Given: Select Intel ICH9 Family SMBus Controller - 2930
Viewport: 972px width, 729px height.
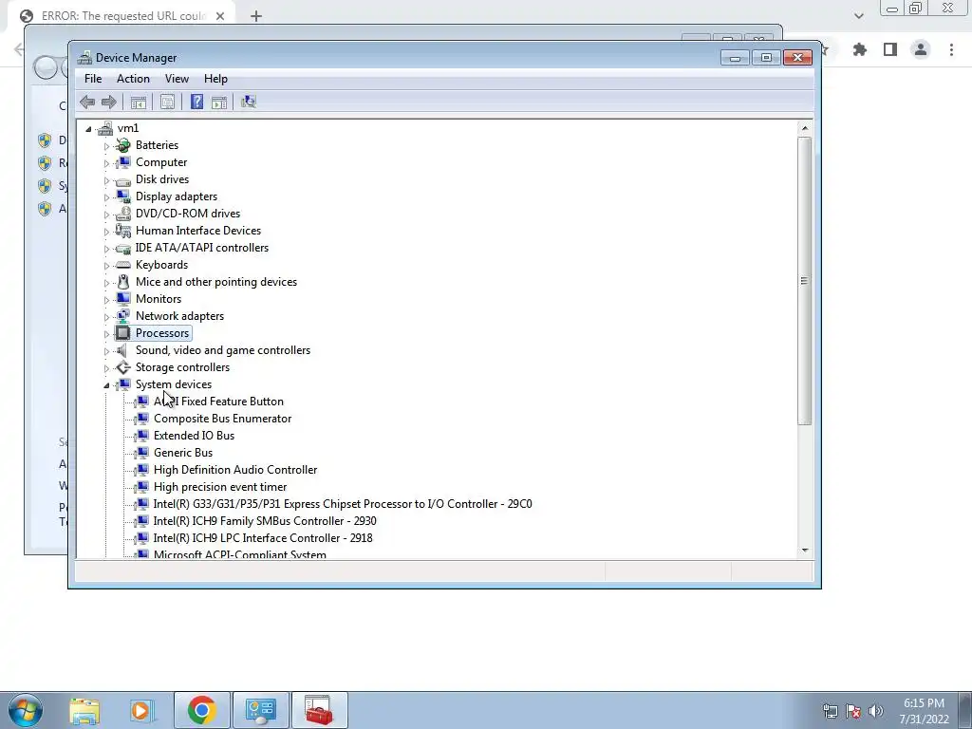Looking at the screenshot, I should pyautogui.click(x=265, y=521).
